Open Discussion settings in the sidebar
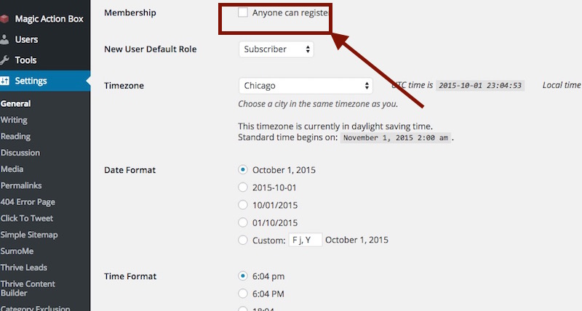The image size is (582, 311). coord(20,153)
